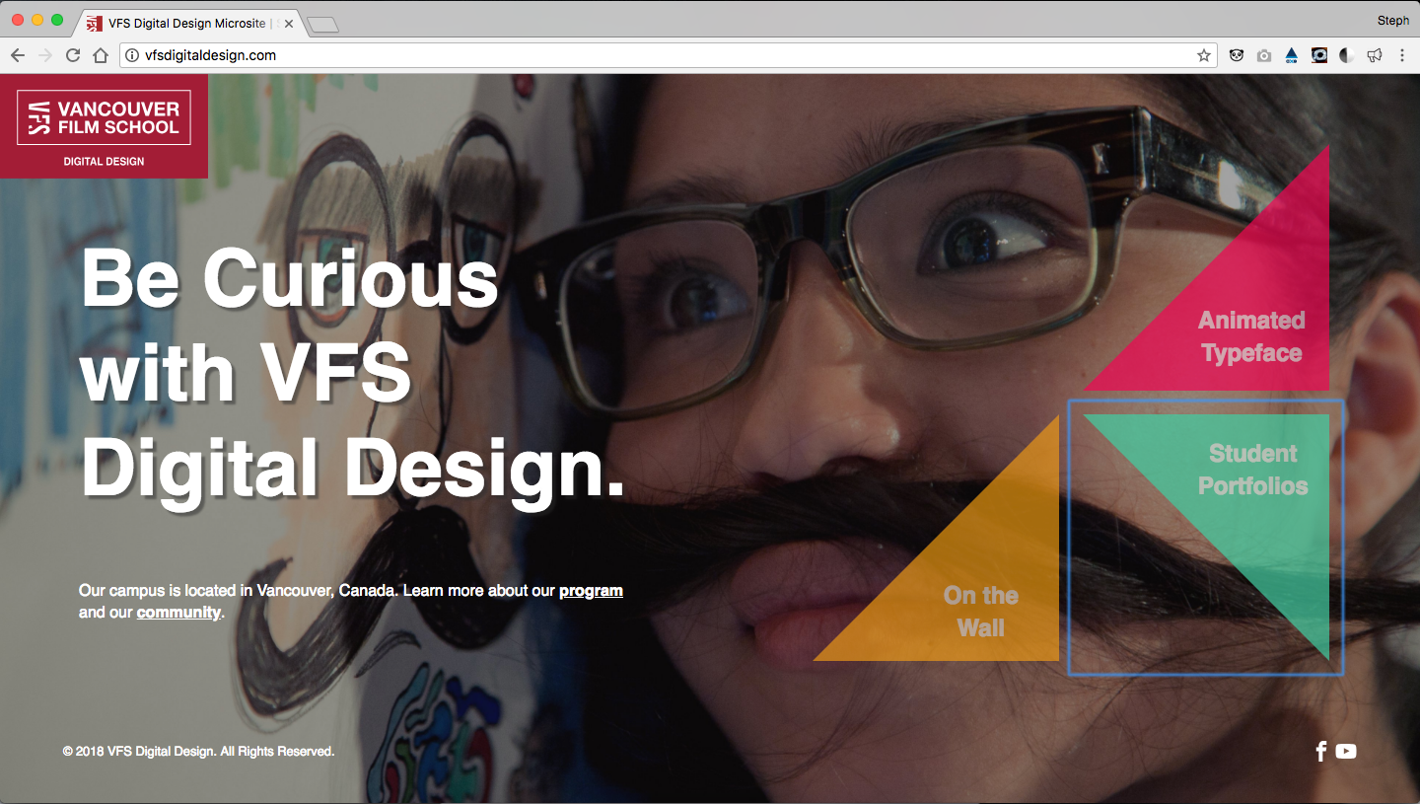Open the blue triangle extension
The height and width of the screenshot is (804, 1420).
pyautogui.click(x=1292, y=56)
